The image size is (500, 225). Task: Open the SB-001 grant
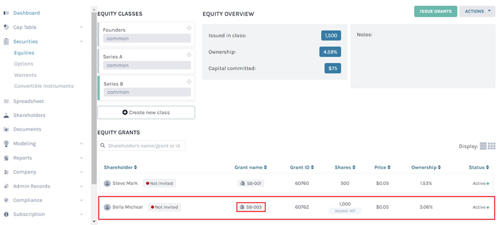[x=251, y=184]
